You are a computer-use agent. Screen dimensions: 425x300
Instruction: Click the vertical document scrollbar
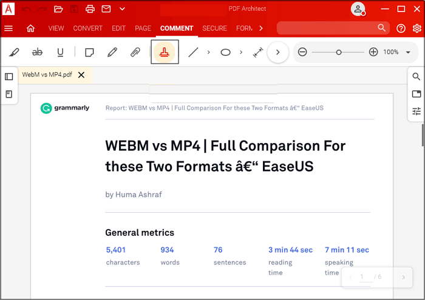pyautogui.click(x=423, y=135)
